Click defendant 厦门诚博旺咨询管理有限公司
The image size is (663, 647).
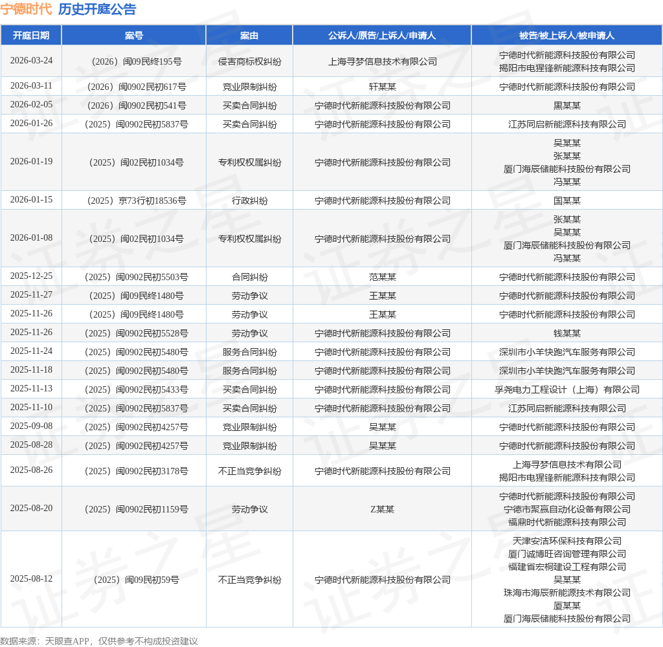(x=567, y=554)
